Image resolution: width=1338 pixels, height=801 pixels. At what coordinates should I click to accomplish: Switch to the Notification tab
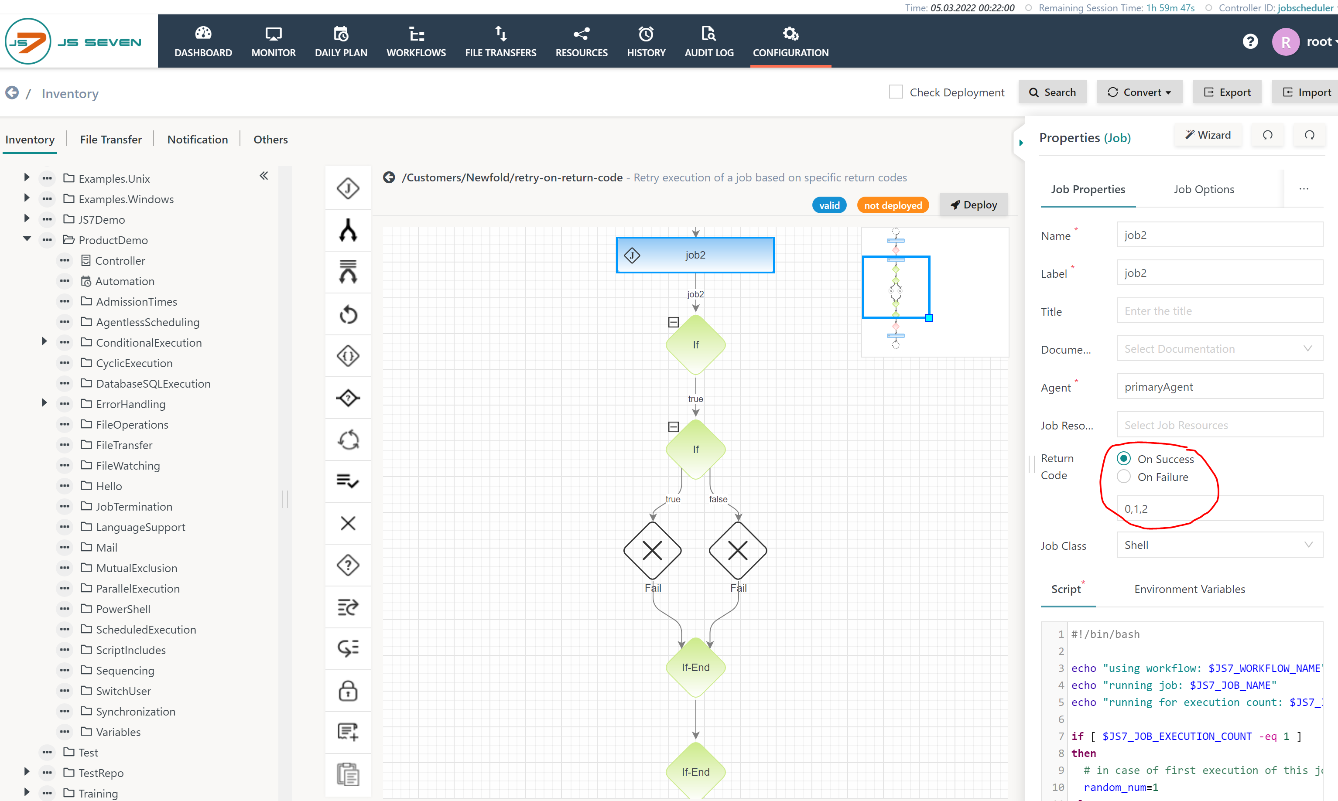198,139
